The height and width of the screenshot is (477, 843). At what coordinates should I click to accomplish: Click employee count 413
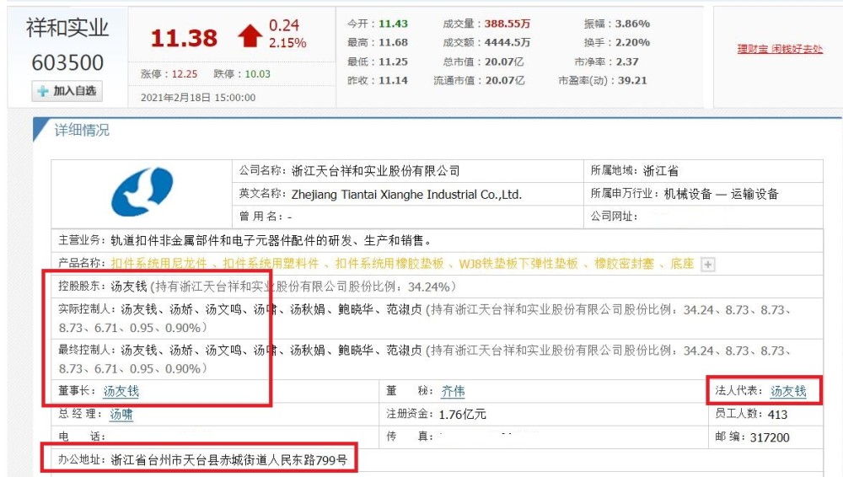(x=777, y=414)
